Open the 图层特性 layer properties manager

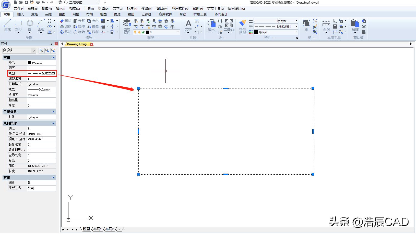tap(127, 27)
